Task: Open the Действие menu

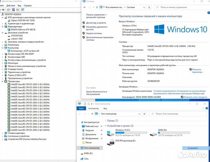Action: pyautogui.click(x=11, y=5)
